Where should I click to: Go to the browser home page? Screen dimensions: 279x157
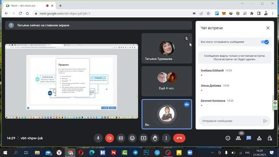pyautogui.click(x=27, y=14)
